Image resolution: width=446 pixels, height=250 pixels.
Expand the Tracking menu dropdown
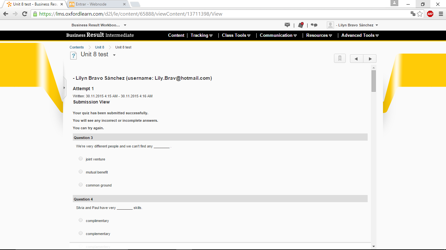point(201,35)
